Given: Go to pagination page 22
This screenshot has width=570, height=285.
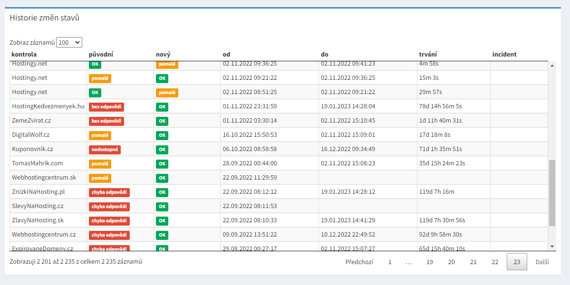Looking at the screenshot, I should (495, 262).
